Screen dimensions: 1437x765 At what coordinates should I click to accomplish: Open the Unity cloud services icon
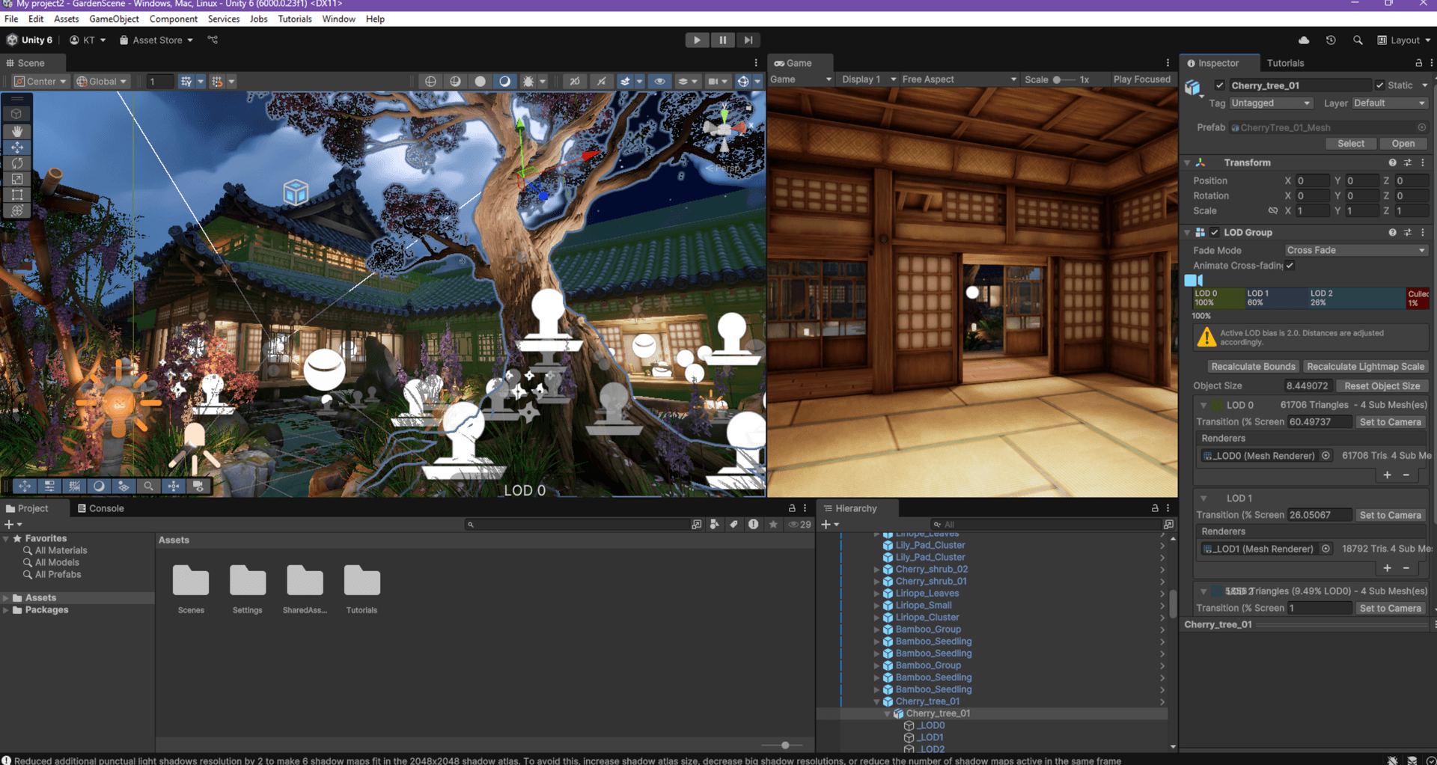pyautogui.click(x=1304, y=40)
